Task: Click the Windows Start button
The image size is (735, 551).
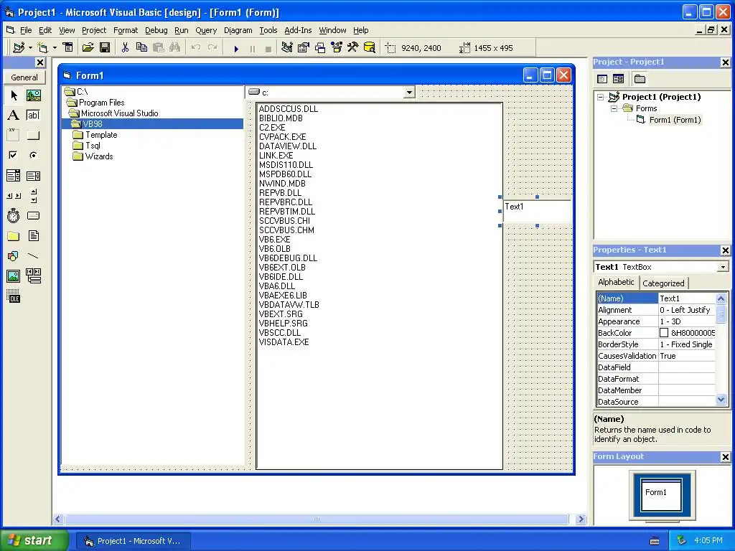Action: click(34, 540)
